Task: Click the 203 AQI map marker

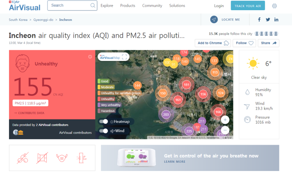Action: tap(166, 115)
